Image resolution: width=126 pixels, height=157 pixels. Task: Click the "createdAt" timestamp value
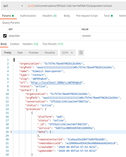77,147
